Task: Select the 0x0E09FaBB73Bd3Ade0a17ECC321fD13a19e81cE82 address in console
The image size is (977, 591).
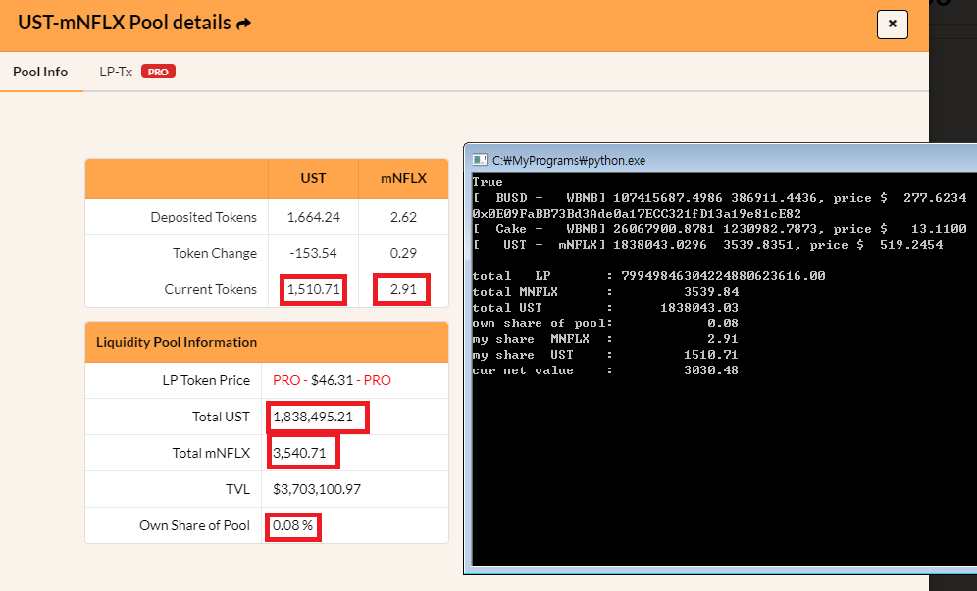Action: pyautogui.click(x=637, y=213)
